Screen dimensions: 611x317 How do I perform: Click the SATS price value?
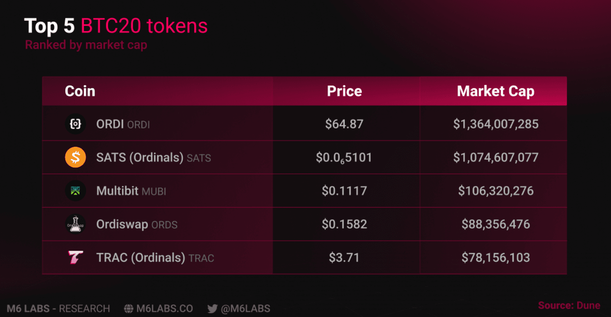click(344, 158)
